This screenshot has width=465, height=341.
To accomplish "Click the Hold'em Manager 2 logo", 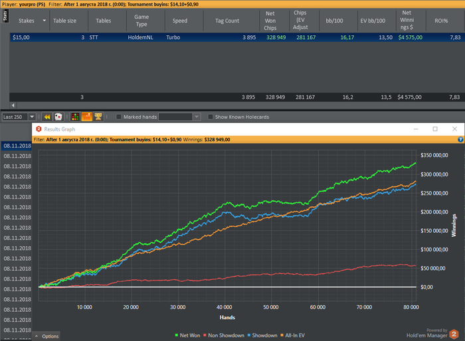I will click(454, 334).
